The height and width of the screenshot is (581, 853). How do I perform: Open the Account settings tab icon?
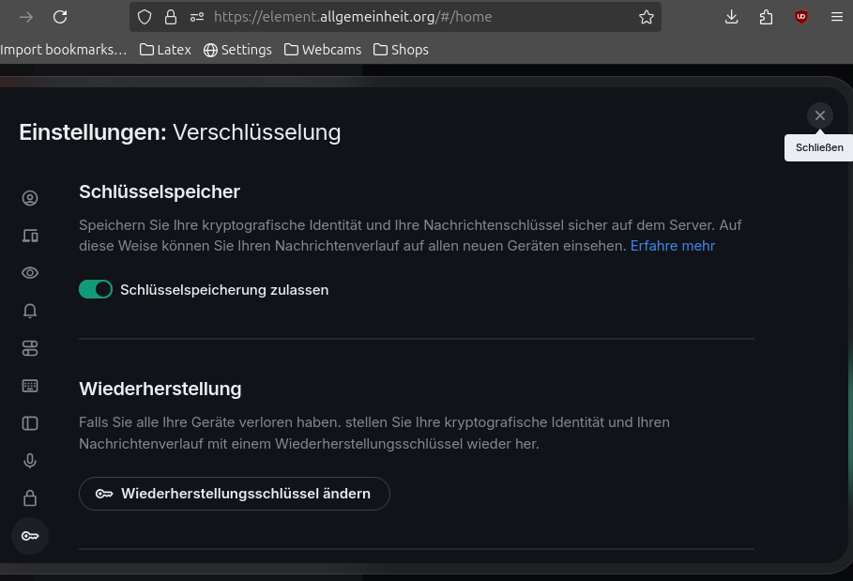[30, 198]
